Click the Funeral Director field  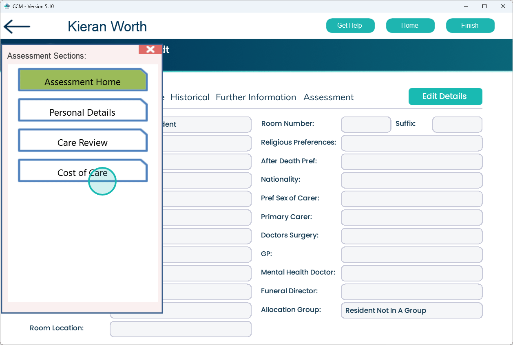click(412, 292)
